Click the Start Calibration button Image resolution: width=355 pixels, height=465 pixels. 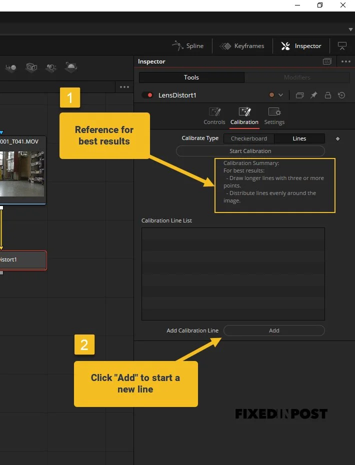click(x=250, y=151)
